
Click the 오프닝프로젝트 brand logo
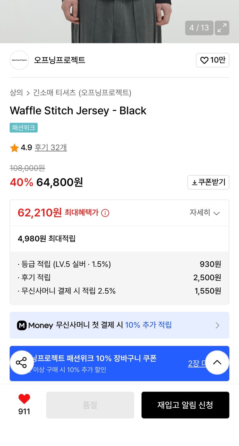click(x=19, y=60)
